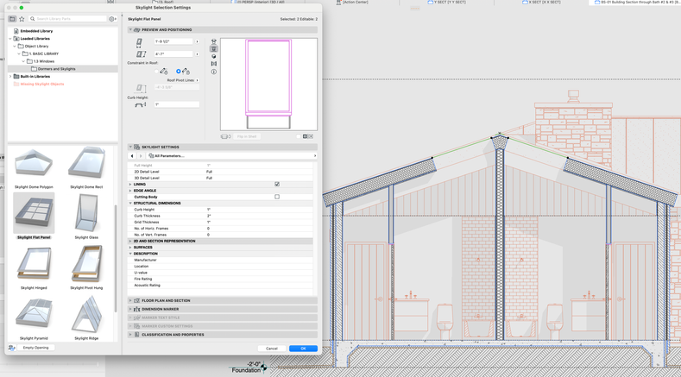Select the second roof constraint radio button
Screen dimensions: 681x377
click(x=179, y=72)
